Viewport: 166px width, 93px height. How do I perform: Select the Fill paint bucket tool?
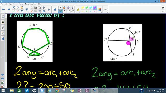pyautogui.click(x=72, y=7)
